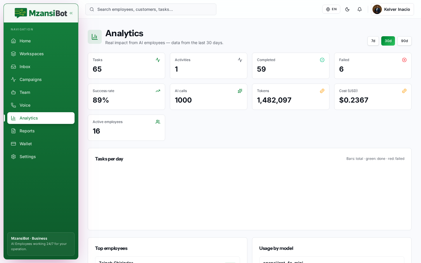Click the Voice phone icon
421x263 pixels.
[13, 105]
